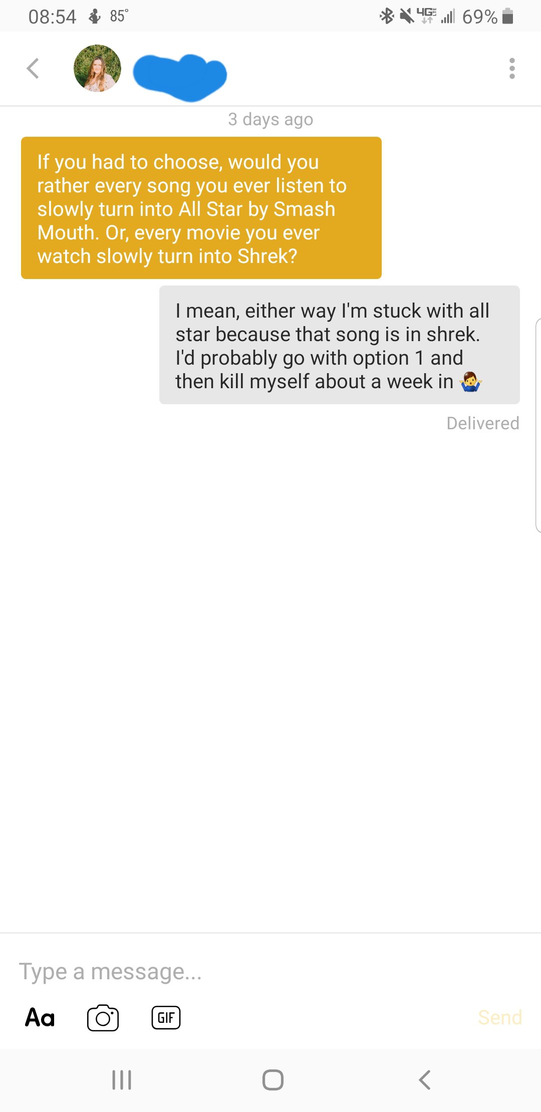This screenshot has width=541, height=1112.
Task: Tap the back arrow in chat header
Action: (x=33, y=69)
